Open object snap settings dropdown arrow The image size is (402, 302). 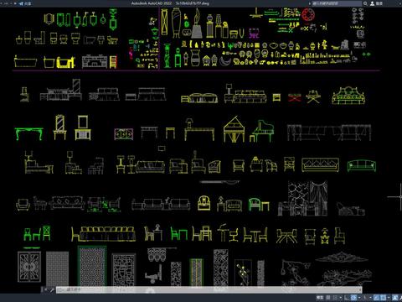389,298
